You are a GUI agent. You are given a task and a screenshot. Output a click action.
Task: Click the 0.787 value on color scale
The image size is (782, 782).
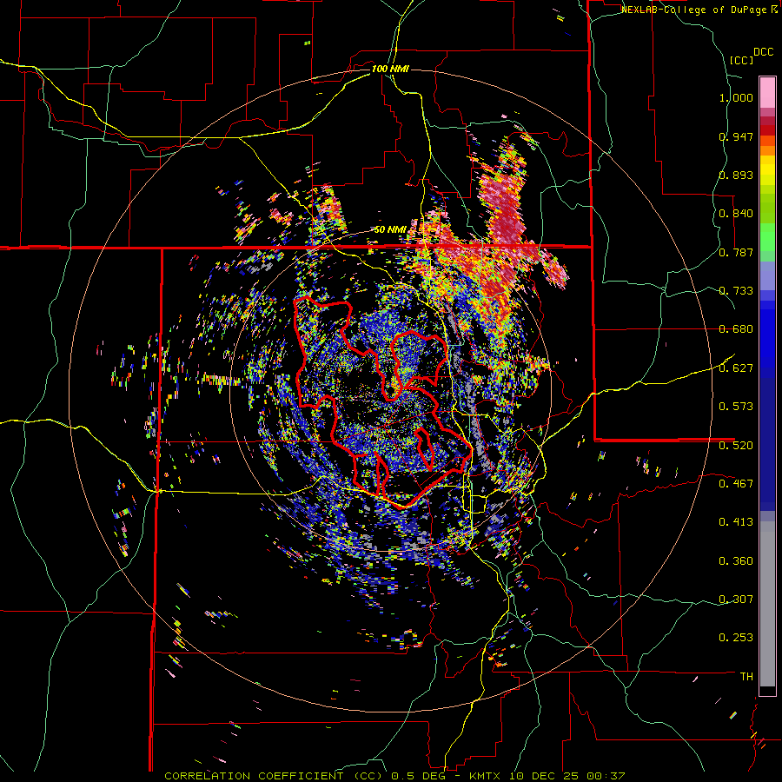tap(736, 252)
